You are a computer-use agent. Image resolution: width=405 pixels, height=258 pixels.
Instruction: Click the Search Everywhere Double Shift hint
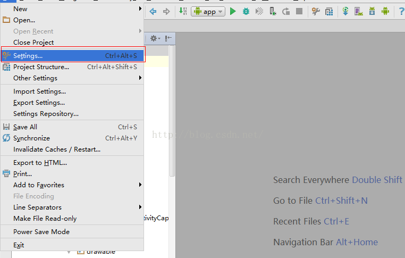point(338,180)
